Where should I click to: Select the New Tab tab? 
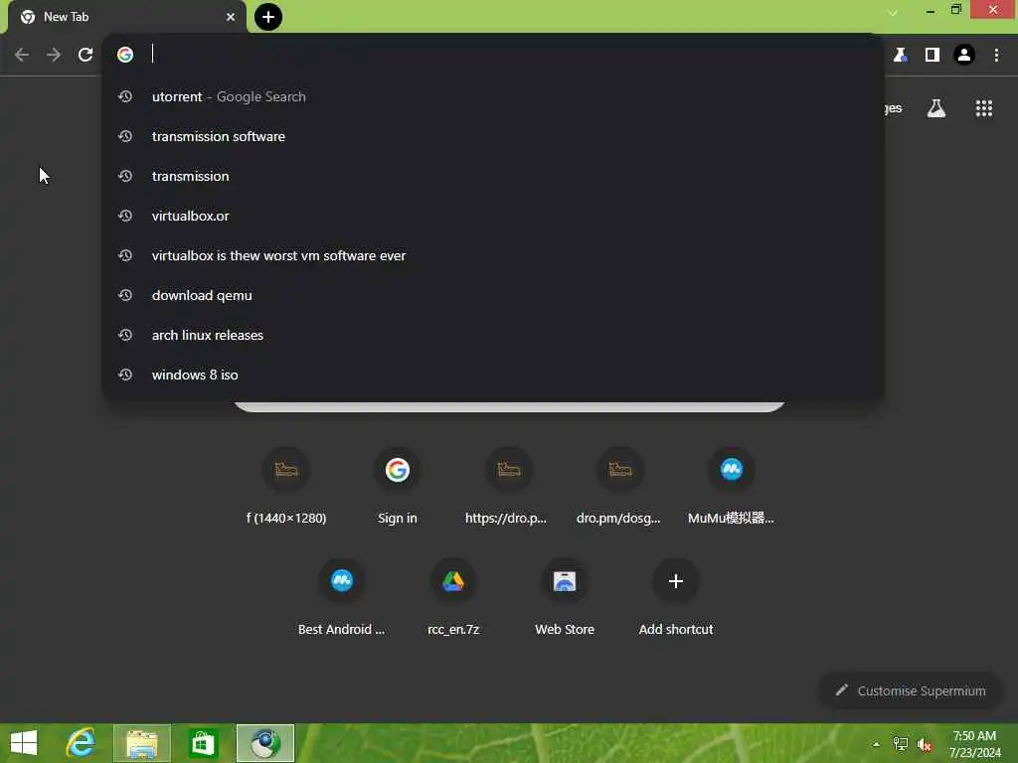click(x=126, y=17)
